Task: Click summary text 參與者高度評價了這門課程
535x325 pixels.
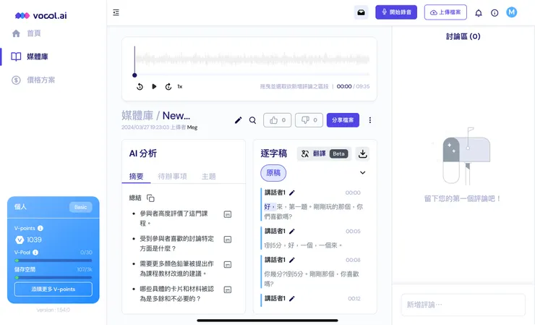Action: pyautogui.click(x=174, y=219)
